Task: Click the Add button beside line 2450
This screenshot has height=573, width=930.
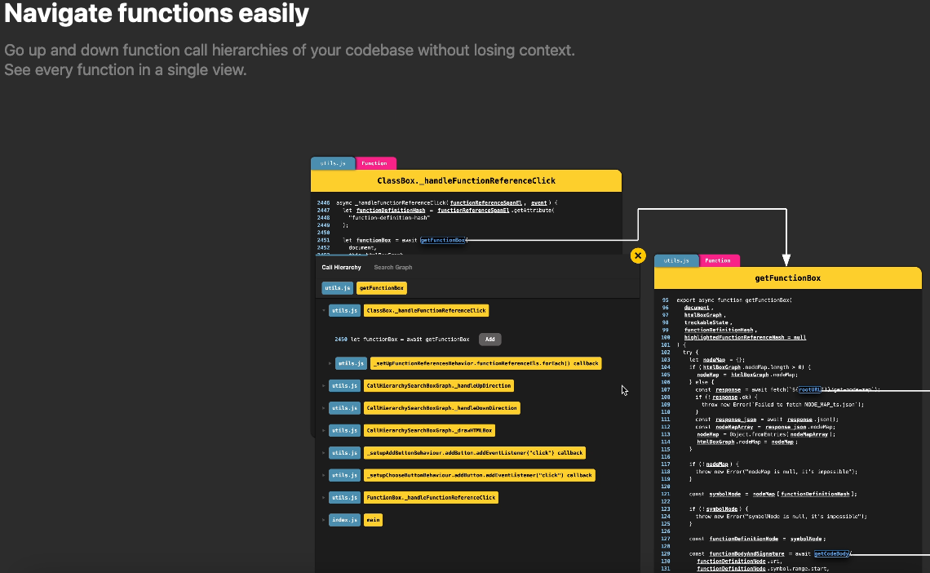Action: pyautogui.click(x=490, y=340)
